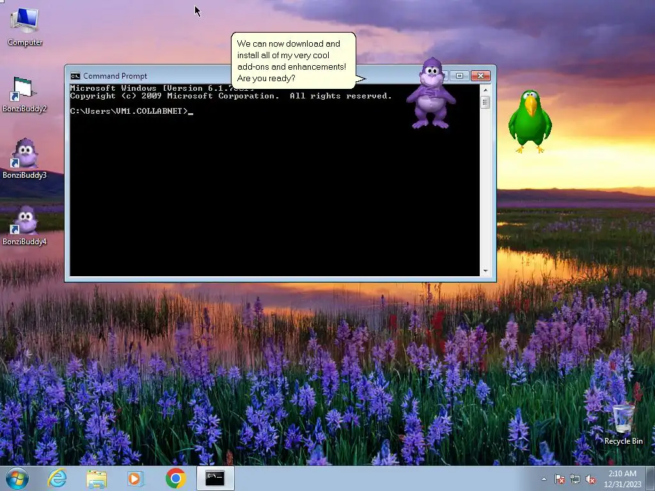
Task: Open the clock showing 2:10 AM
Action: (622, 479)
